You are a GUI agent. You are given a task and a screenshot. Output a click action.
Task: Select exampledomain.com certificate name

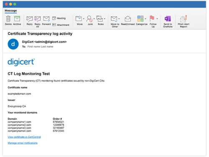[x=19, y=94]
